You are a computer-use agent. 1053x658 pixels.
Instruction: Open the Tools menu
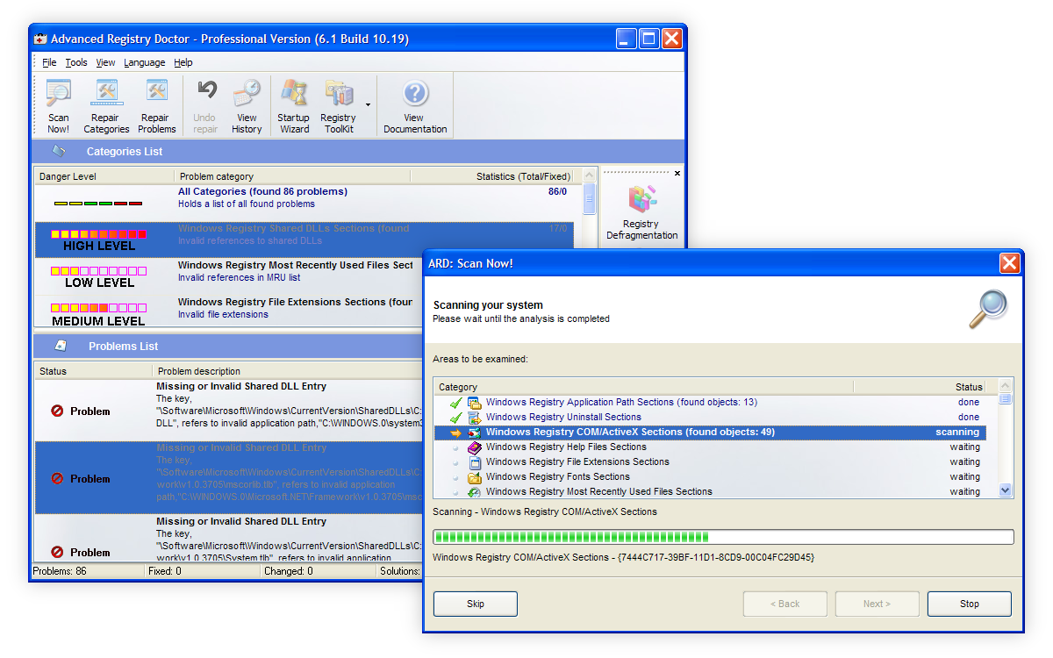[76, 62]
